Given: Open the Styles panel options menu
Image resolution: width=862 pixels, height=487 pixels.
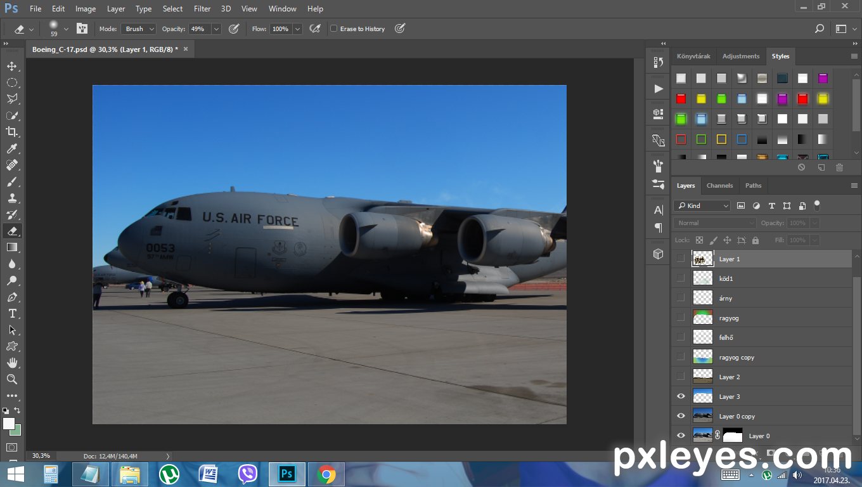Looking at the screenshot, I should 854,56.
